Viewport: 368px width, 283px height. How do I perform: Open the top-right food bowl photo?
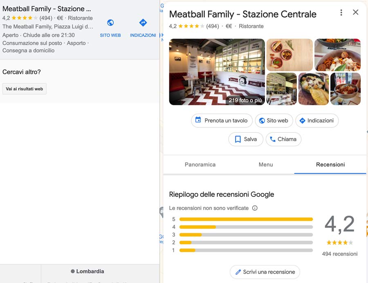click(337, 55)
